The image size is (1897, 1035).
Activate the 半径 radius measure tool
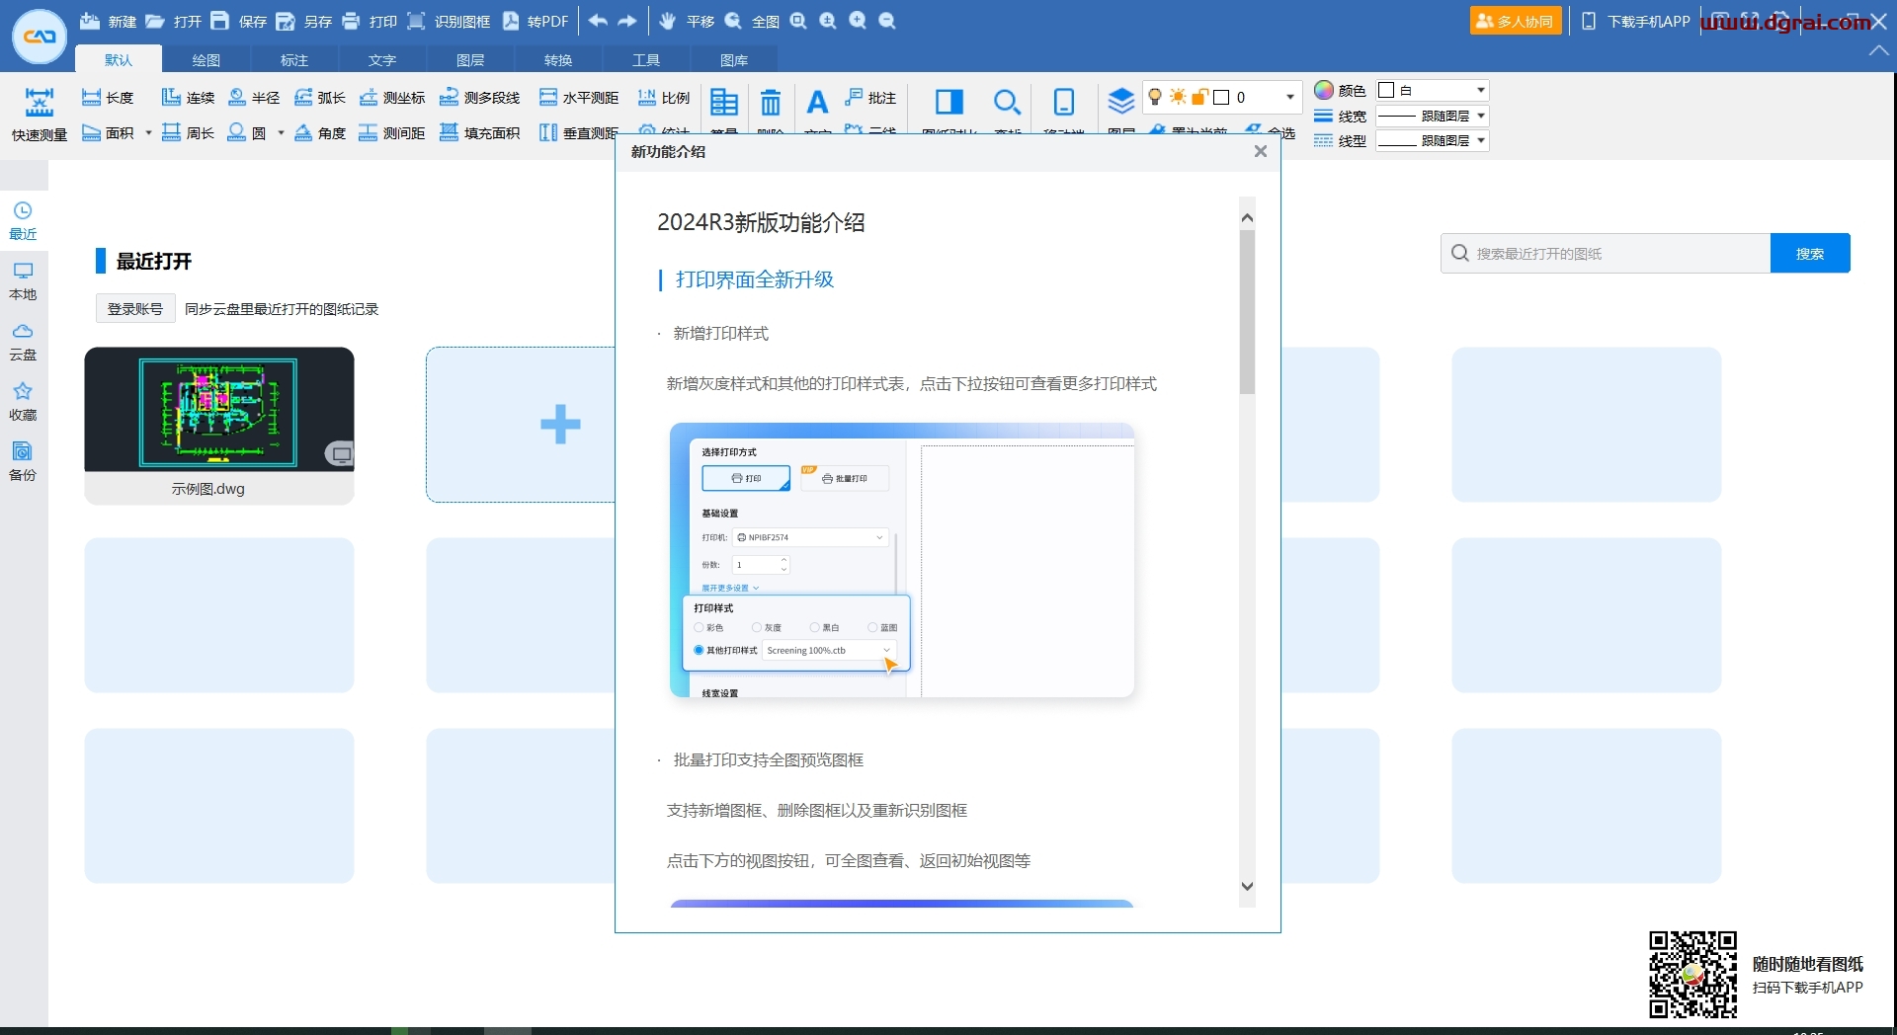click(x=254, y=97)
